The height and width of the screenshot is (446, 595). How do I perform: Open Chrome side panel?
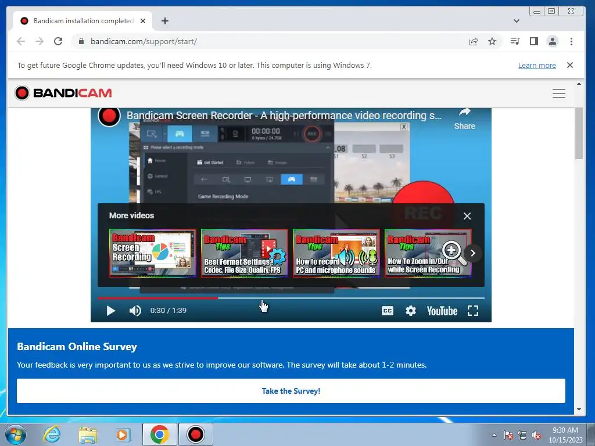(x=534, y=41)
